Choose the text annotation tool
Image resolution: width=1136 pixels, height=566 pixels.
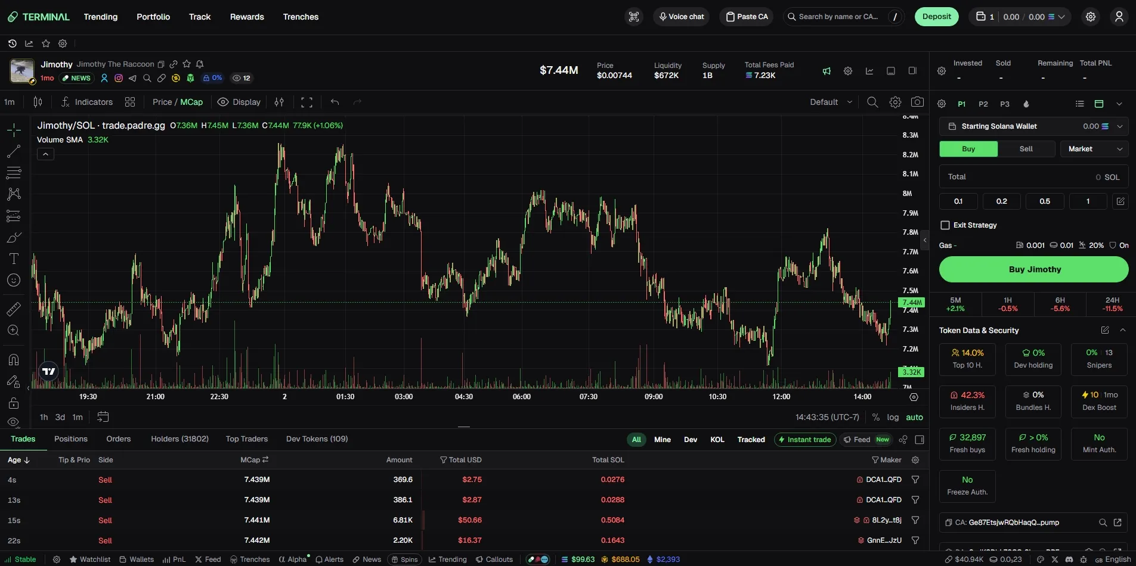14,259
